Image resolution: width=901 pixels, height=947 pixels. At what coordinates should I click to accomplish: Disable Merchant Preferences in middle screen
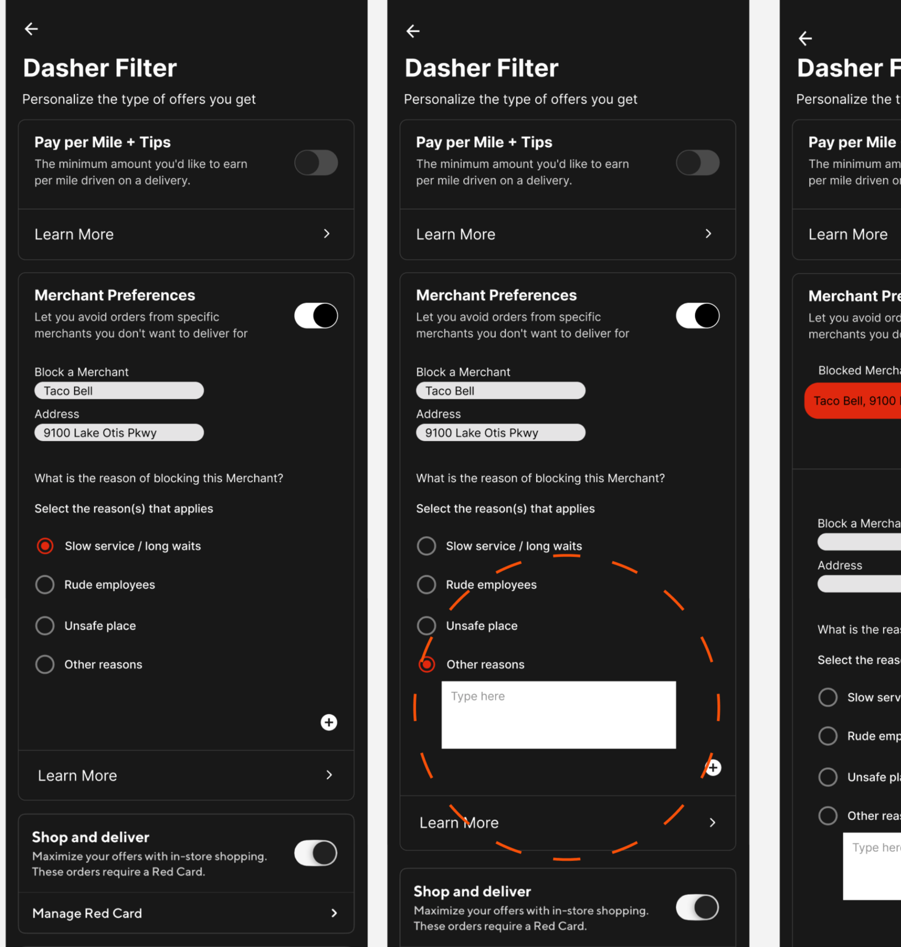tap(698, 316)
